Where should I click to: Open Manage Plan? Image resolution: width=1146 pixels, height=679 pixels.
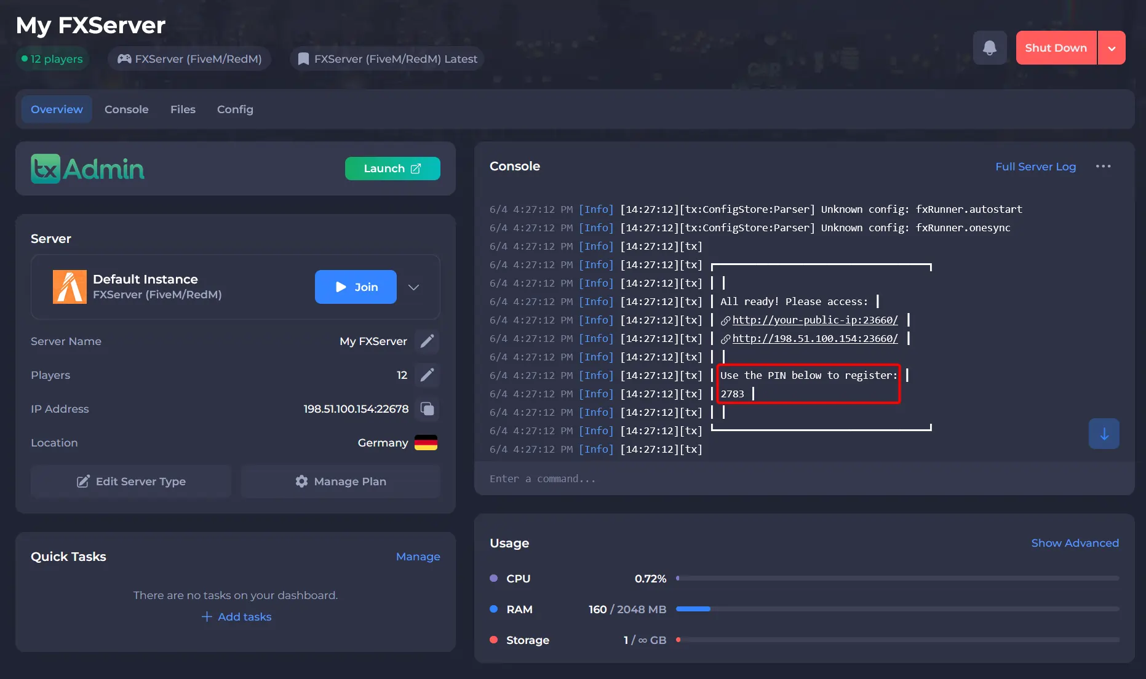(341, 482)
